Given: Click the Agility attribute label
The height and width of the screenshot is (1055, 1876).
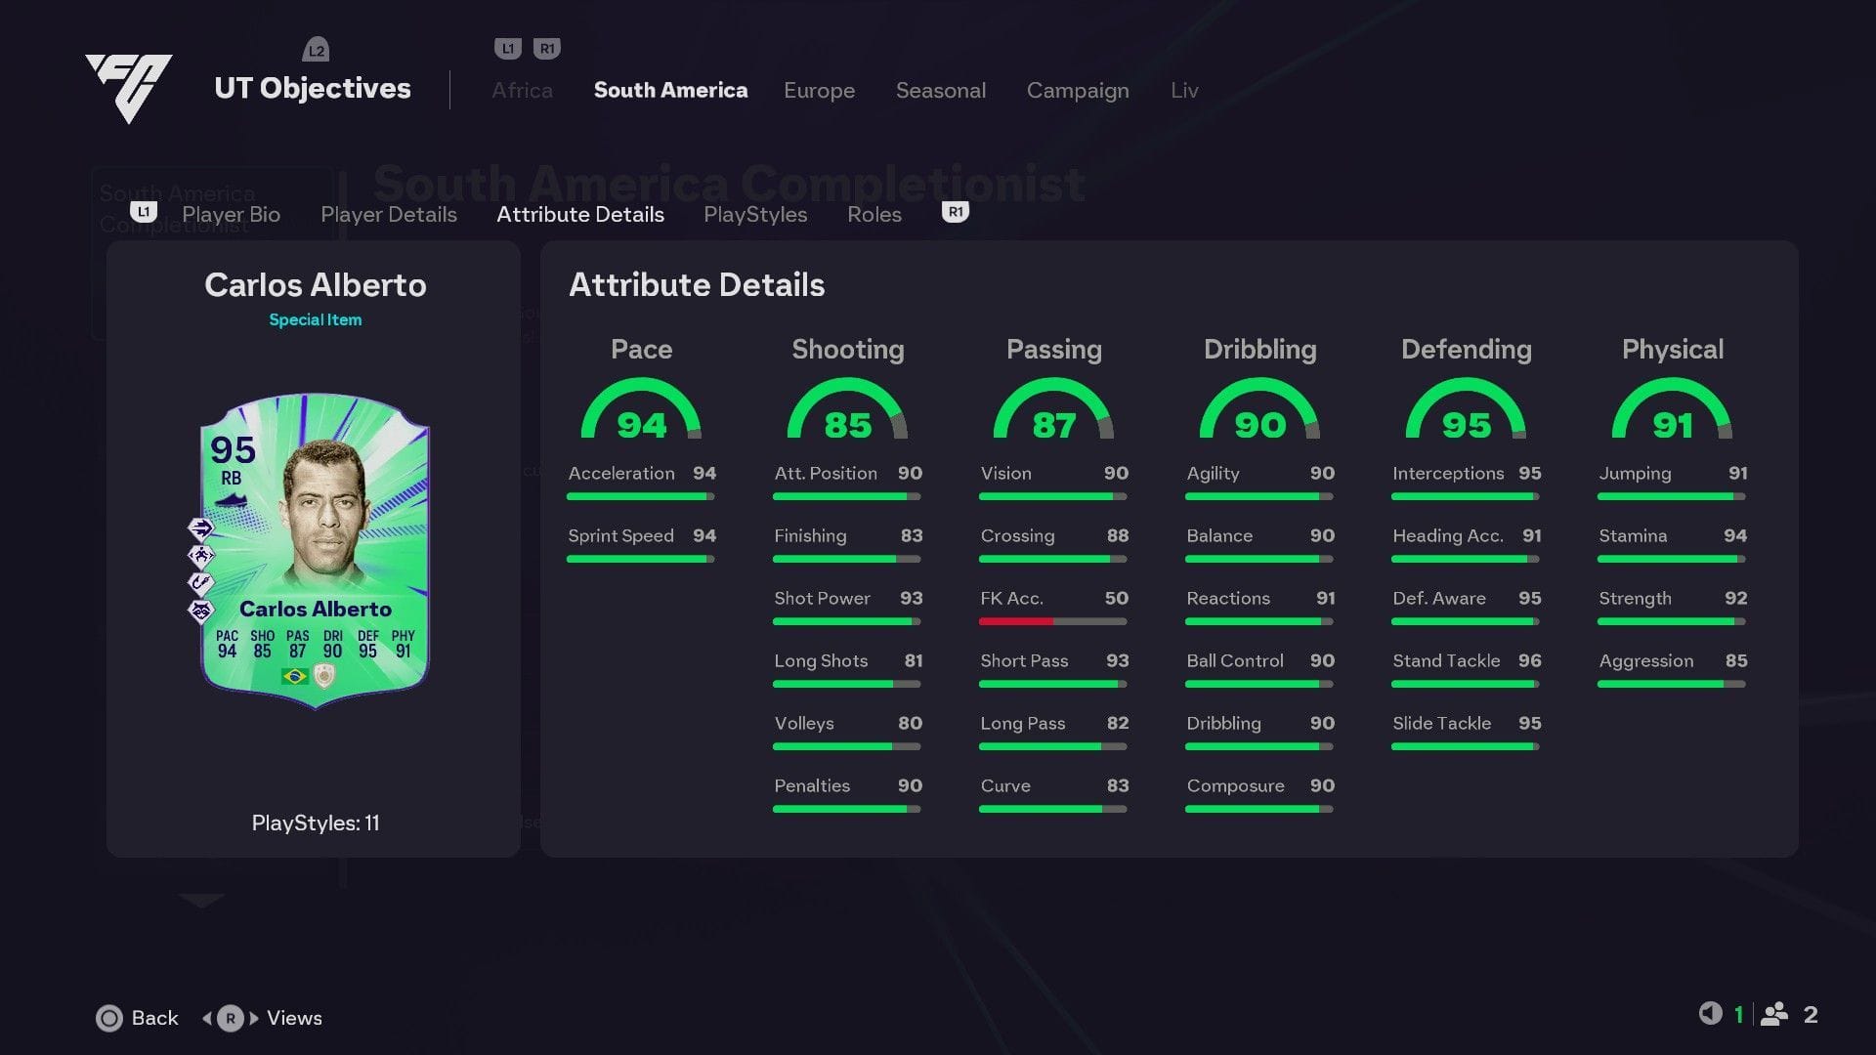Looking at the screenshot, I should (1213, 474).
